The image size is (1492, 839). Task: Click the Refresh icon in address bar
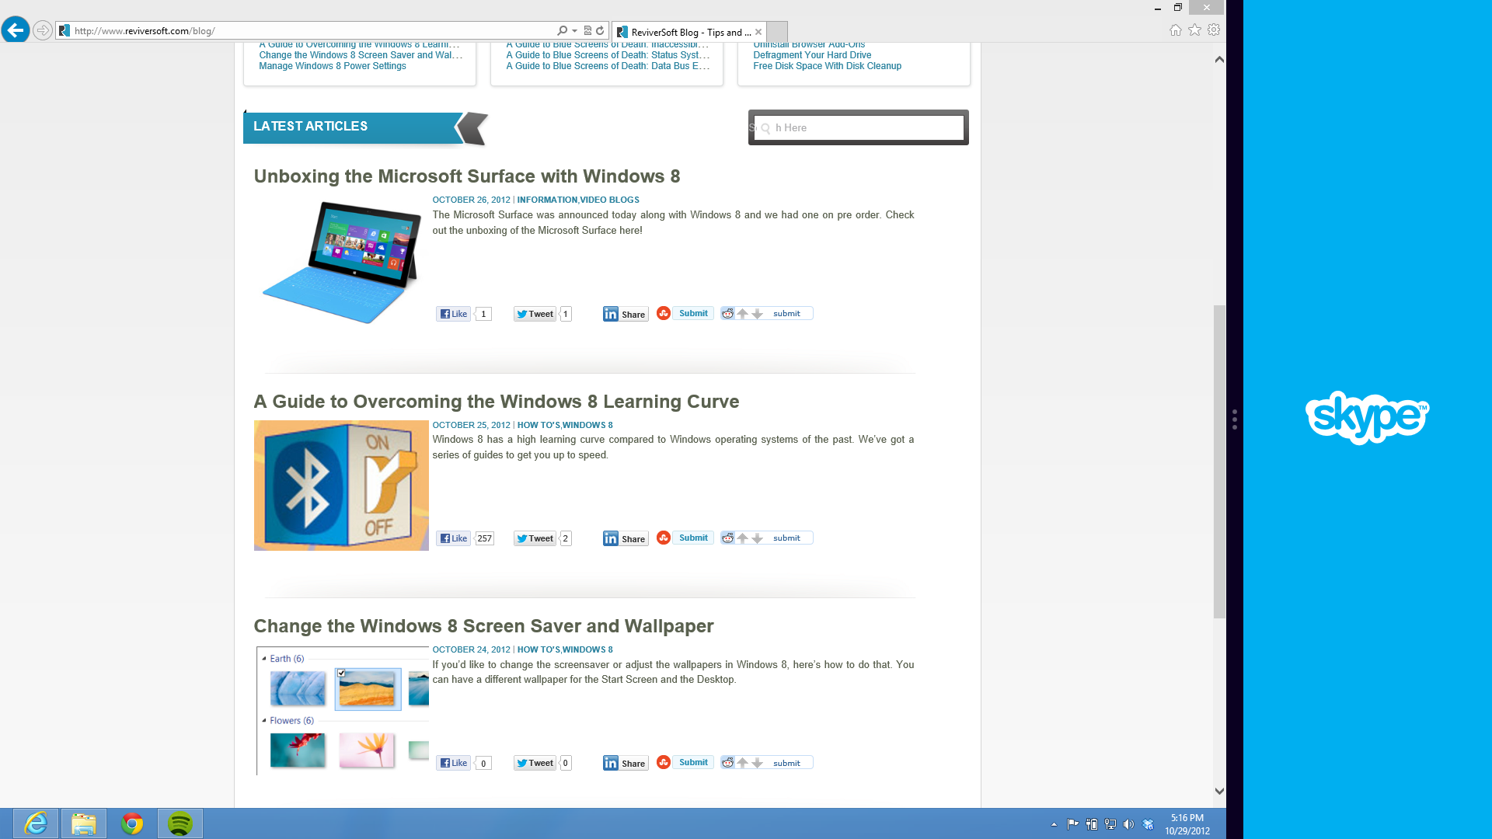click(600, 30)
